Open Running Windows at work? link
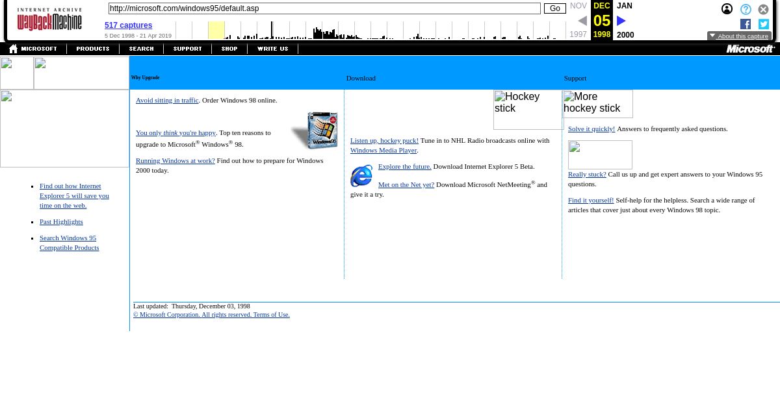Image resolution: width=780 pixels, height=409 pixels. [x=175, y=160]
